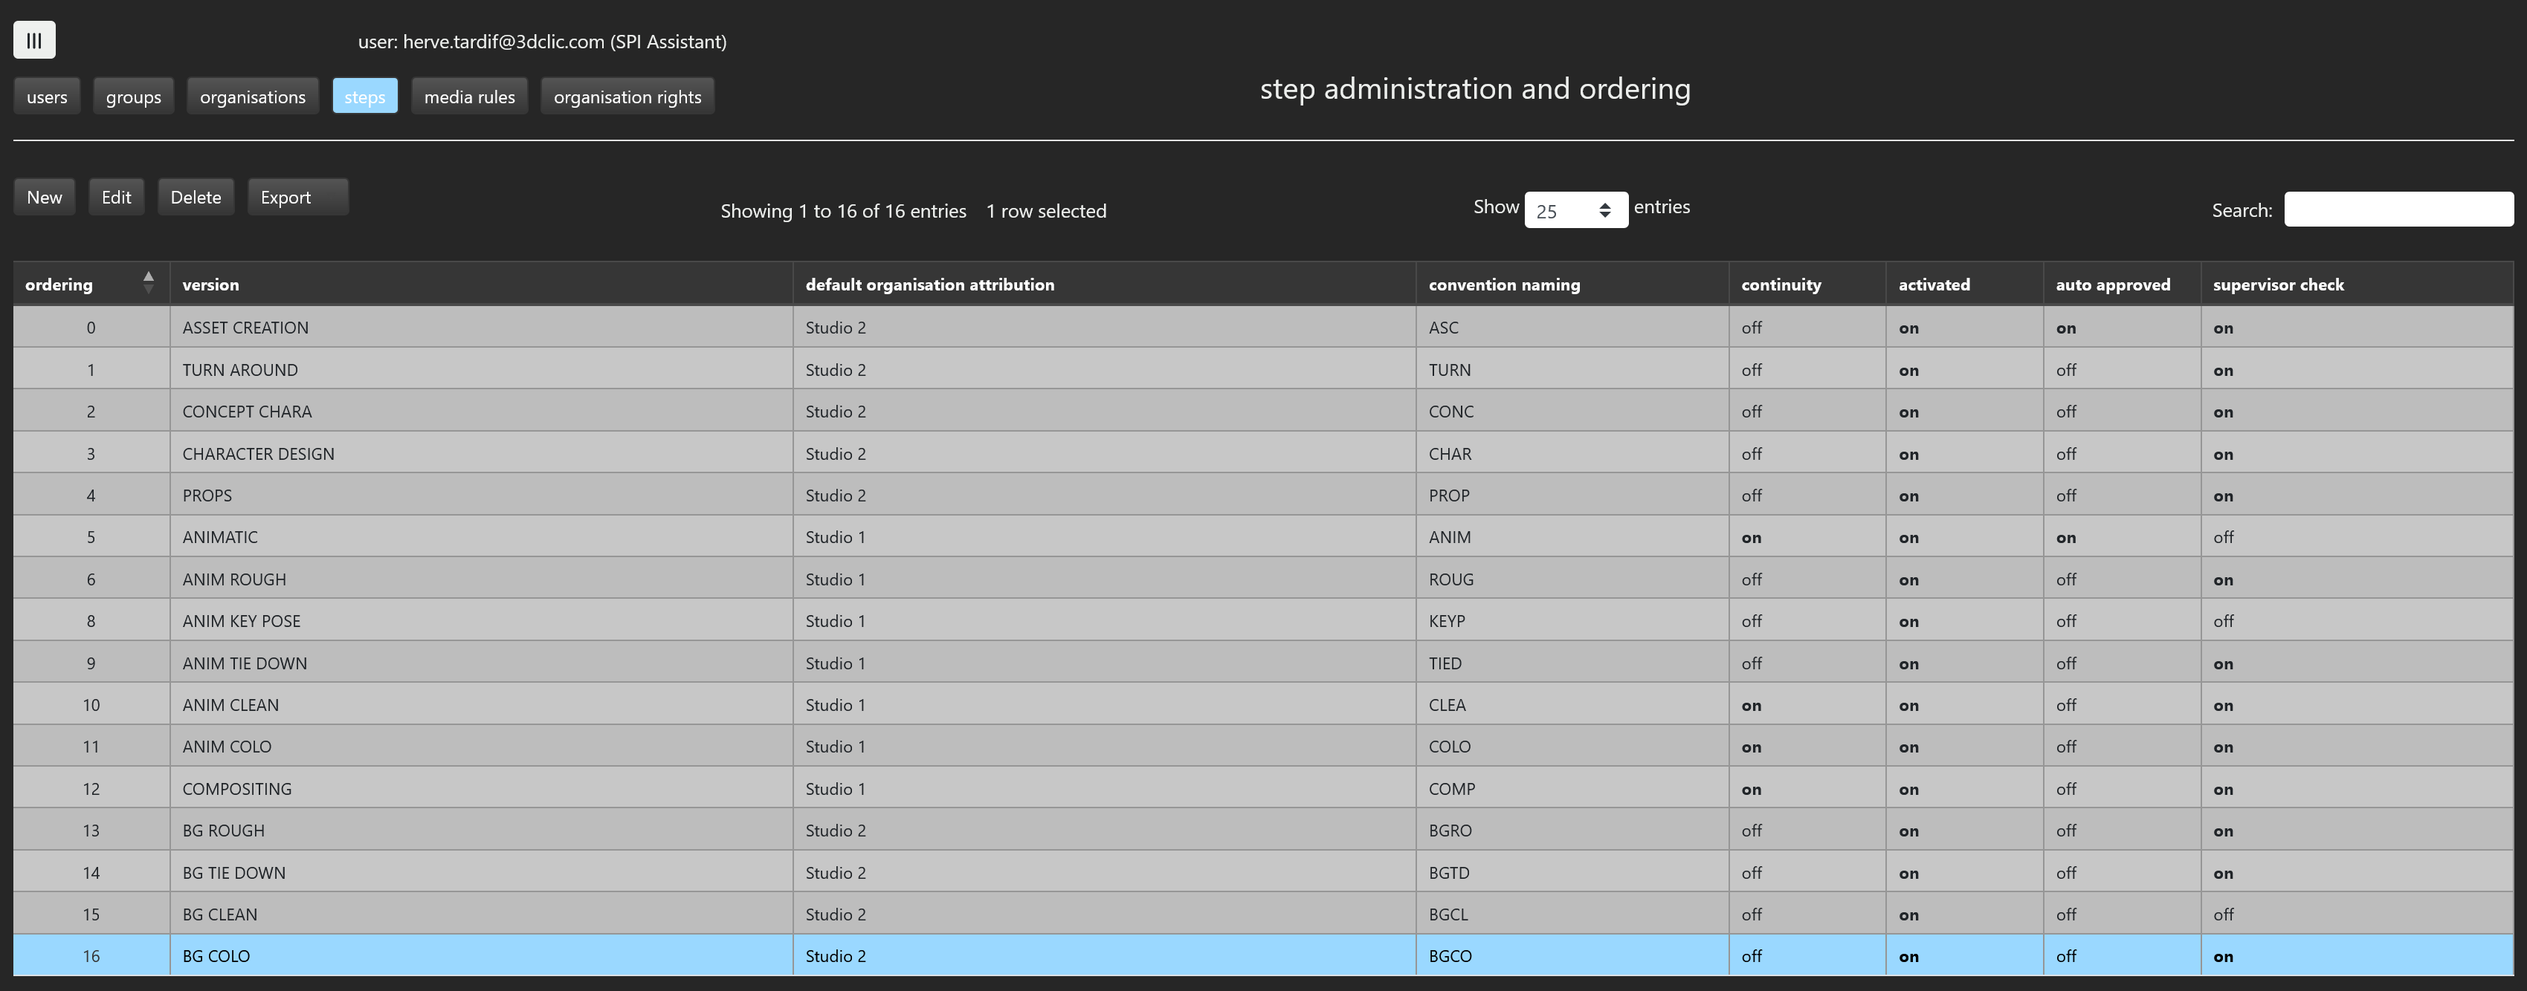Sort by the version column header

point(210,285)
